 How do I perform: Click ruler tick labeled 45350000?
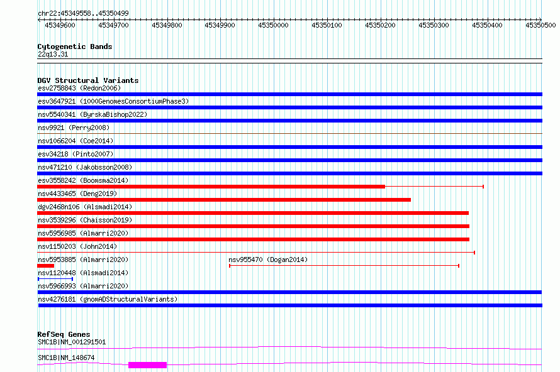click(273, 25)
